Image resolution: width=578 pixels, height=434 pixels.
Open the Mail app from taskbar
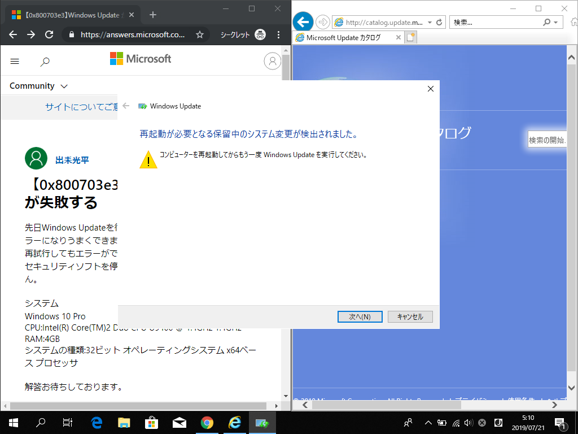coord(179,423)
